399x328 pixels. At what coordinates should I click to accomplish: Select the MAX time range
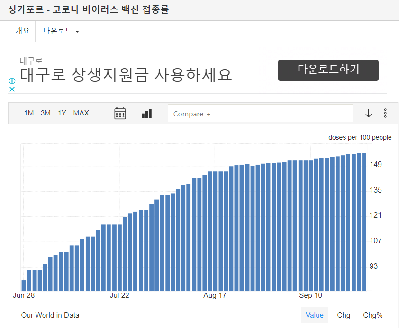point(81,113)
